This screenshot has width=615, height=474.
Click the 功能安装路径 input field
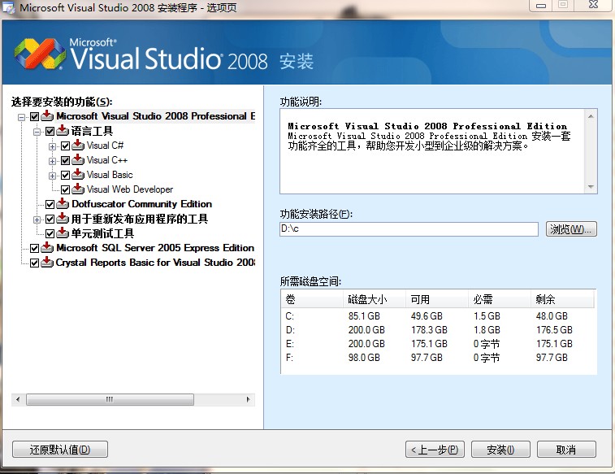[x=409, y=228]
